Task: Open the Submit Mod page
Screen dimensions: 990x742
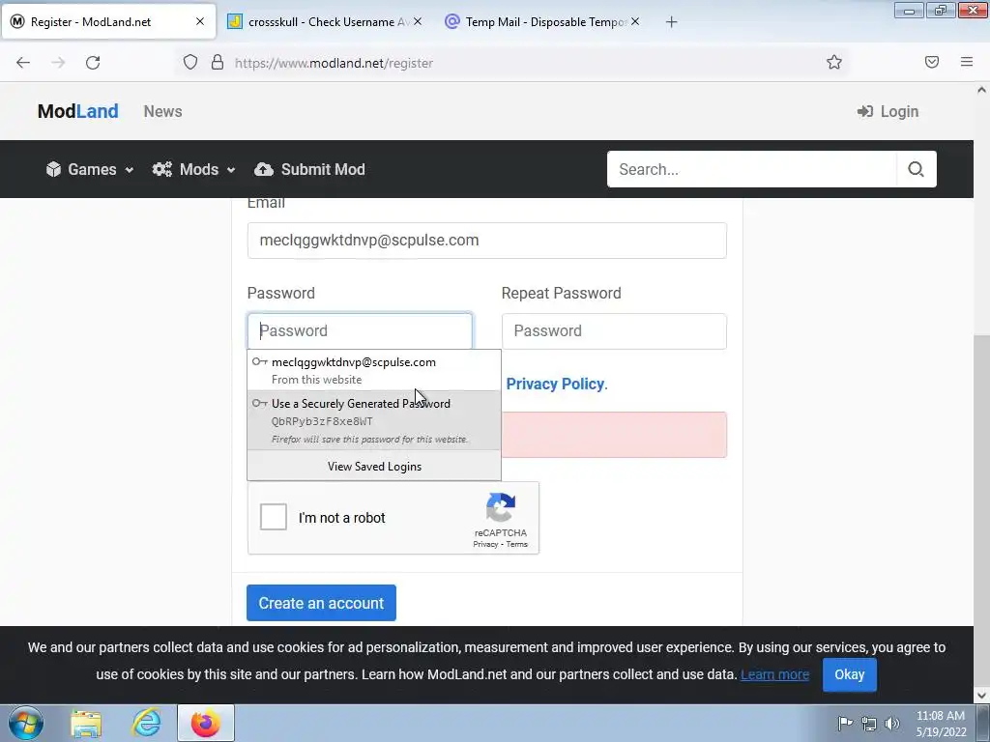Action: [310, 169]
